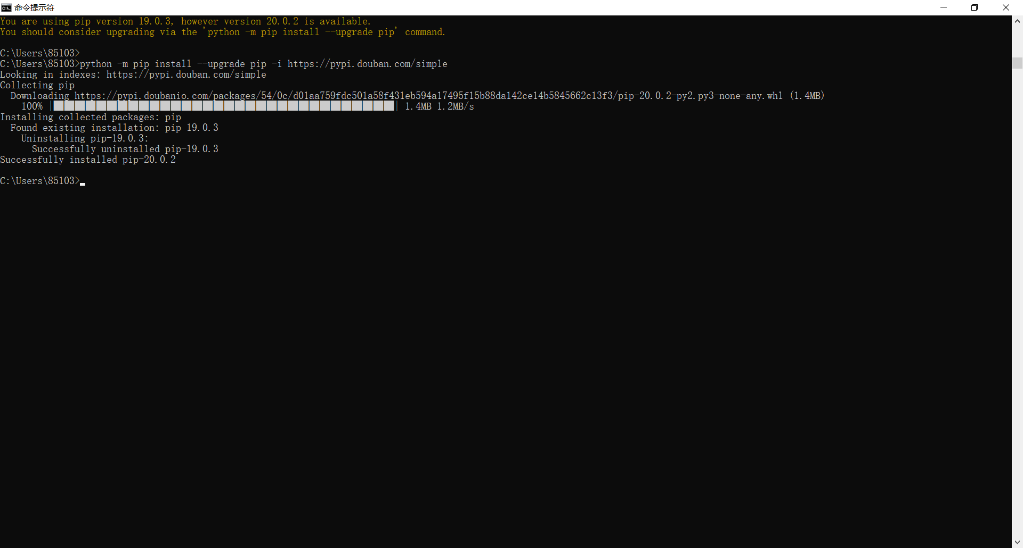Click the vertical scrollbar thumb
Viewport: 1023px width, 548px height.
(x=1017, y=63)
